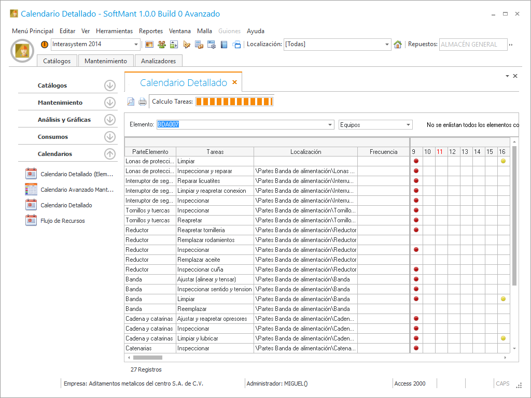Expand the Análisis y Gráficas section

tap(109, 120)
